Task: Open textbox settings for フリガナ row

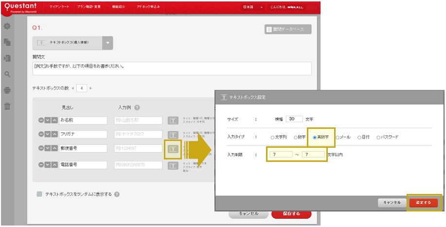Action: 173,134
